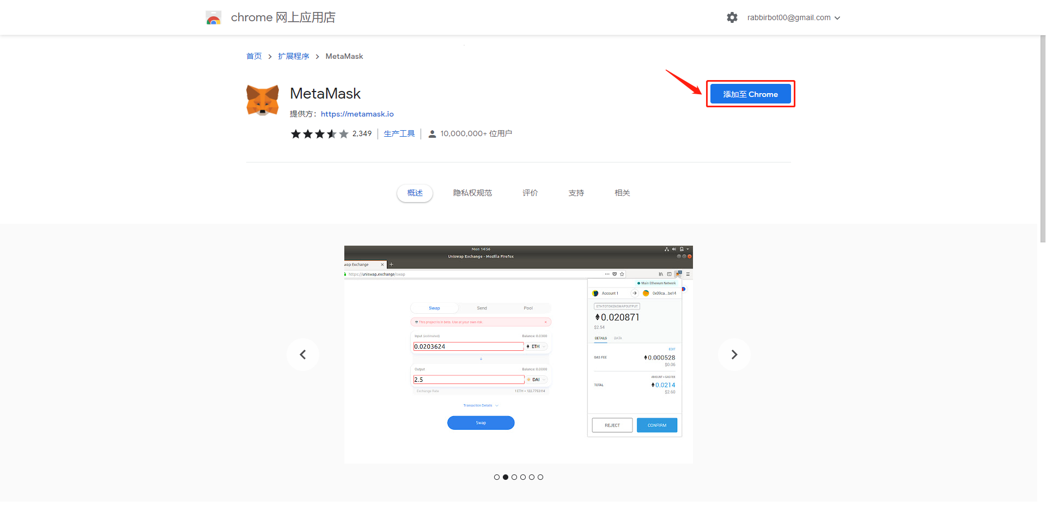Click the Chrome Web Store rainbow logo
1046x506 pixels.
tap(214, 17)
